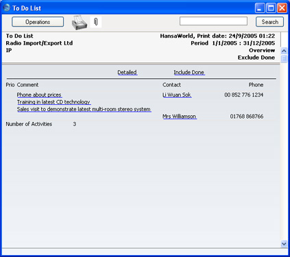Click phone number 00 852 776 1234
This screenshot has height=257, width=290.
coord(243,95)
